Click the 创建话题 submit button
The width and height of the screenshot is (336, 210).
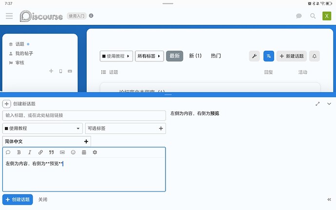point(18,200)
